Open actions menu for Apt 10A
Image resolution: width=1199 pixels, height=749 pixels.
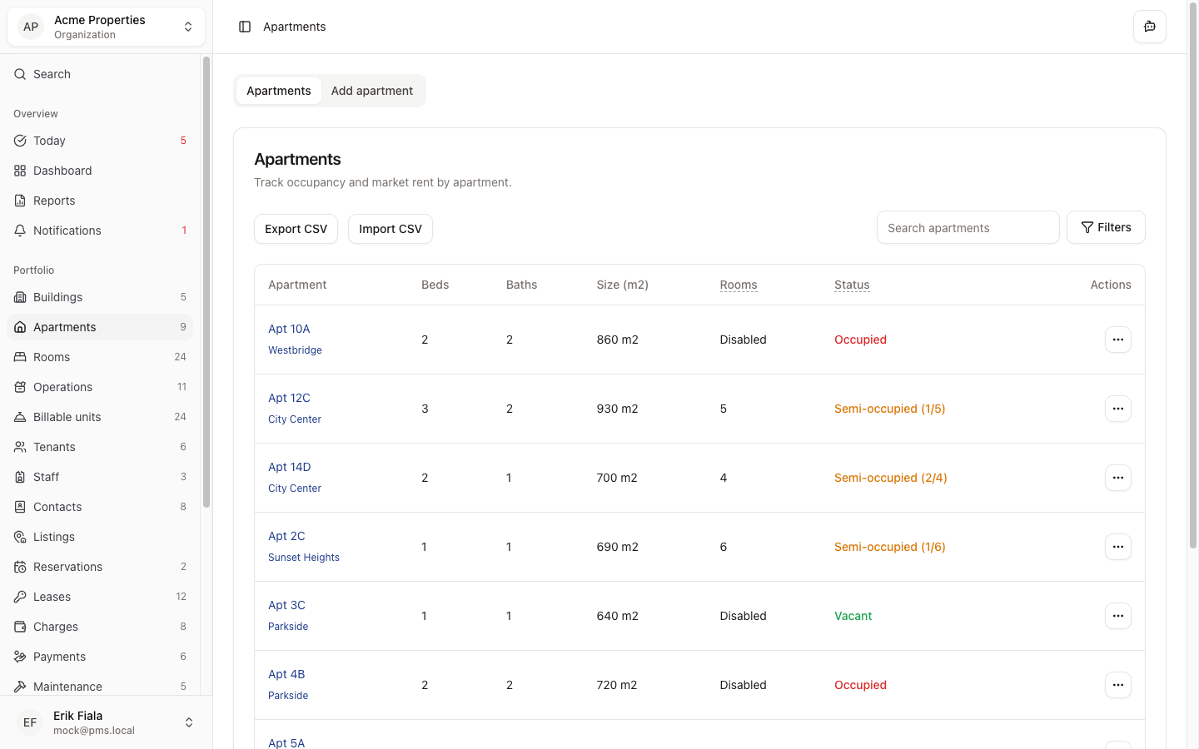pos(1117,340)
